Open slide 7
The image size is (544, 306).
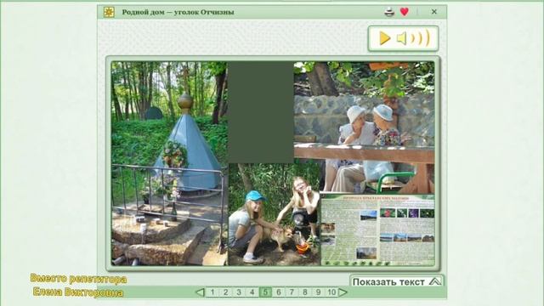coord(292,292)
